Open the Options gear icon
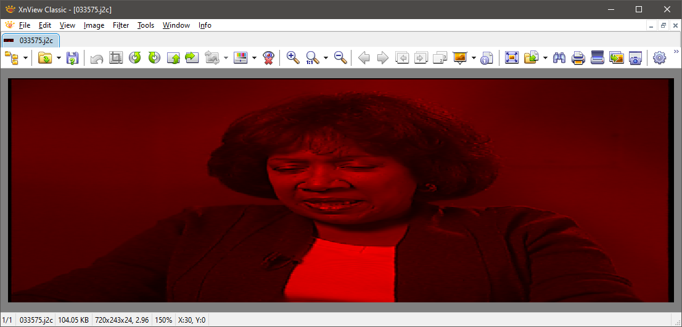Image resolution: width=682 pixels, height=327 pixels. (660, 58)
